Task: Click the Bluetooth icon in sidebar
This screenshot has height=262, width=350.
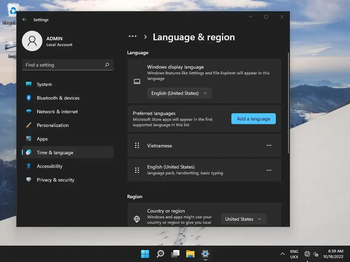Action: tap(29, 98)
